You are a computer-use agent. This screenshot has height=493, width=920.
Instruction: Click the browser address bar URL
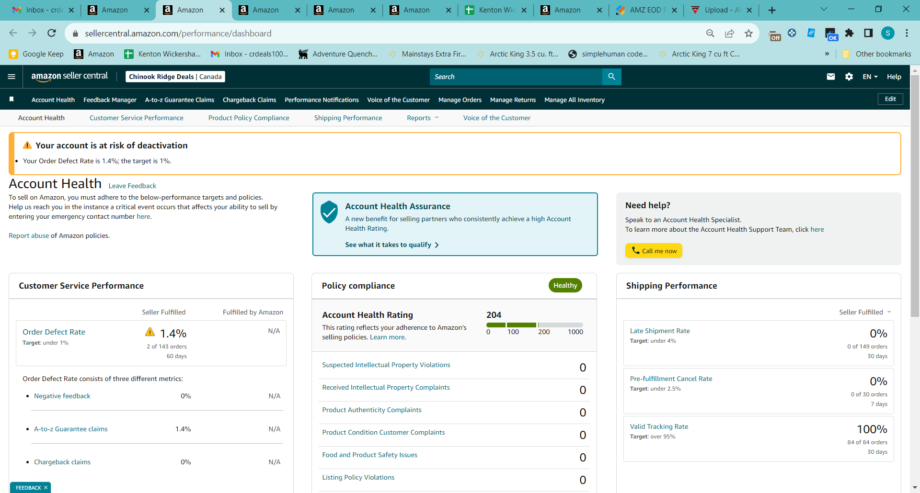178,34
